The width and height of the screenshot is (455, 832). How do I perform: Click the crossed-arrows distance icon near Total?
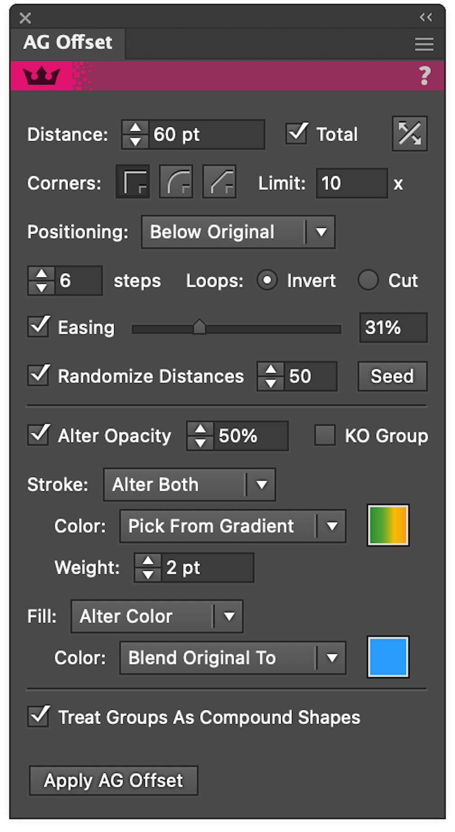(x=409, y=133)
